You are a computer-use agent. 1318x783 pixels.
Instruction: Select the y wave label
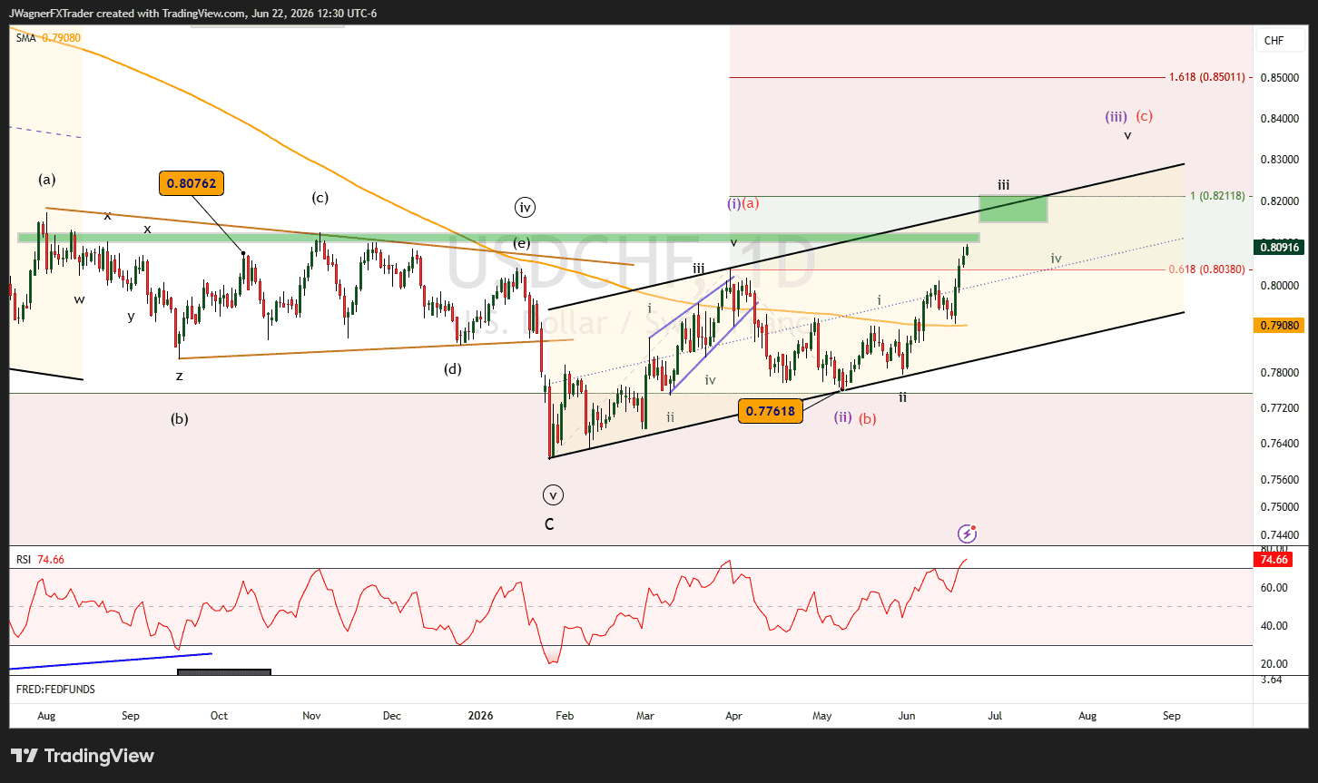(x=131, y=317)
